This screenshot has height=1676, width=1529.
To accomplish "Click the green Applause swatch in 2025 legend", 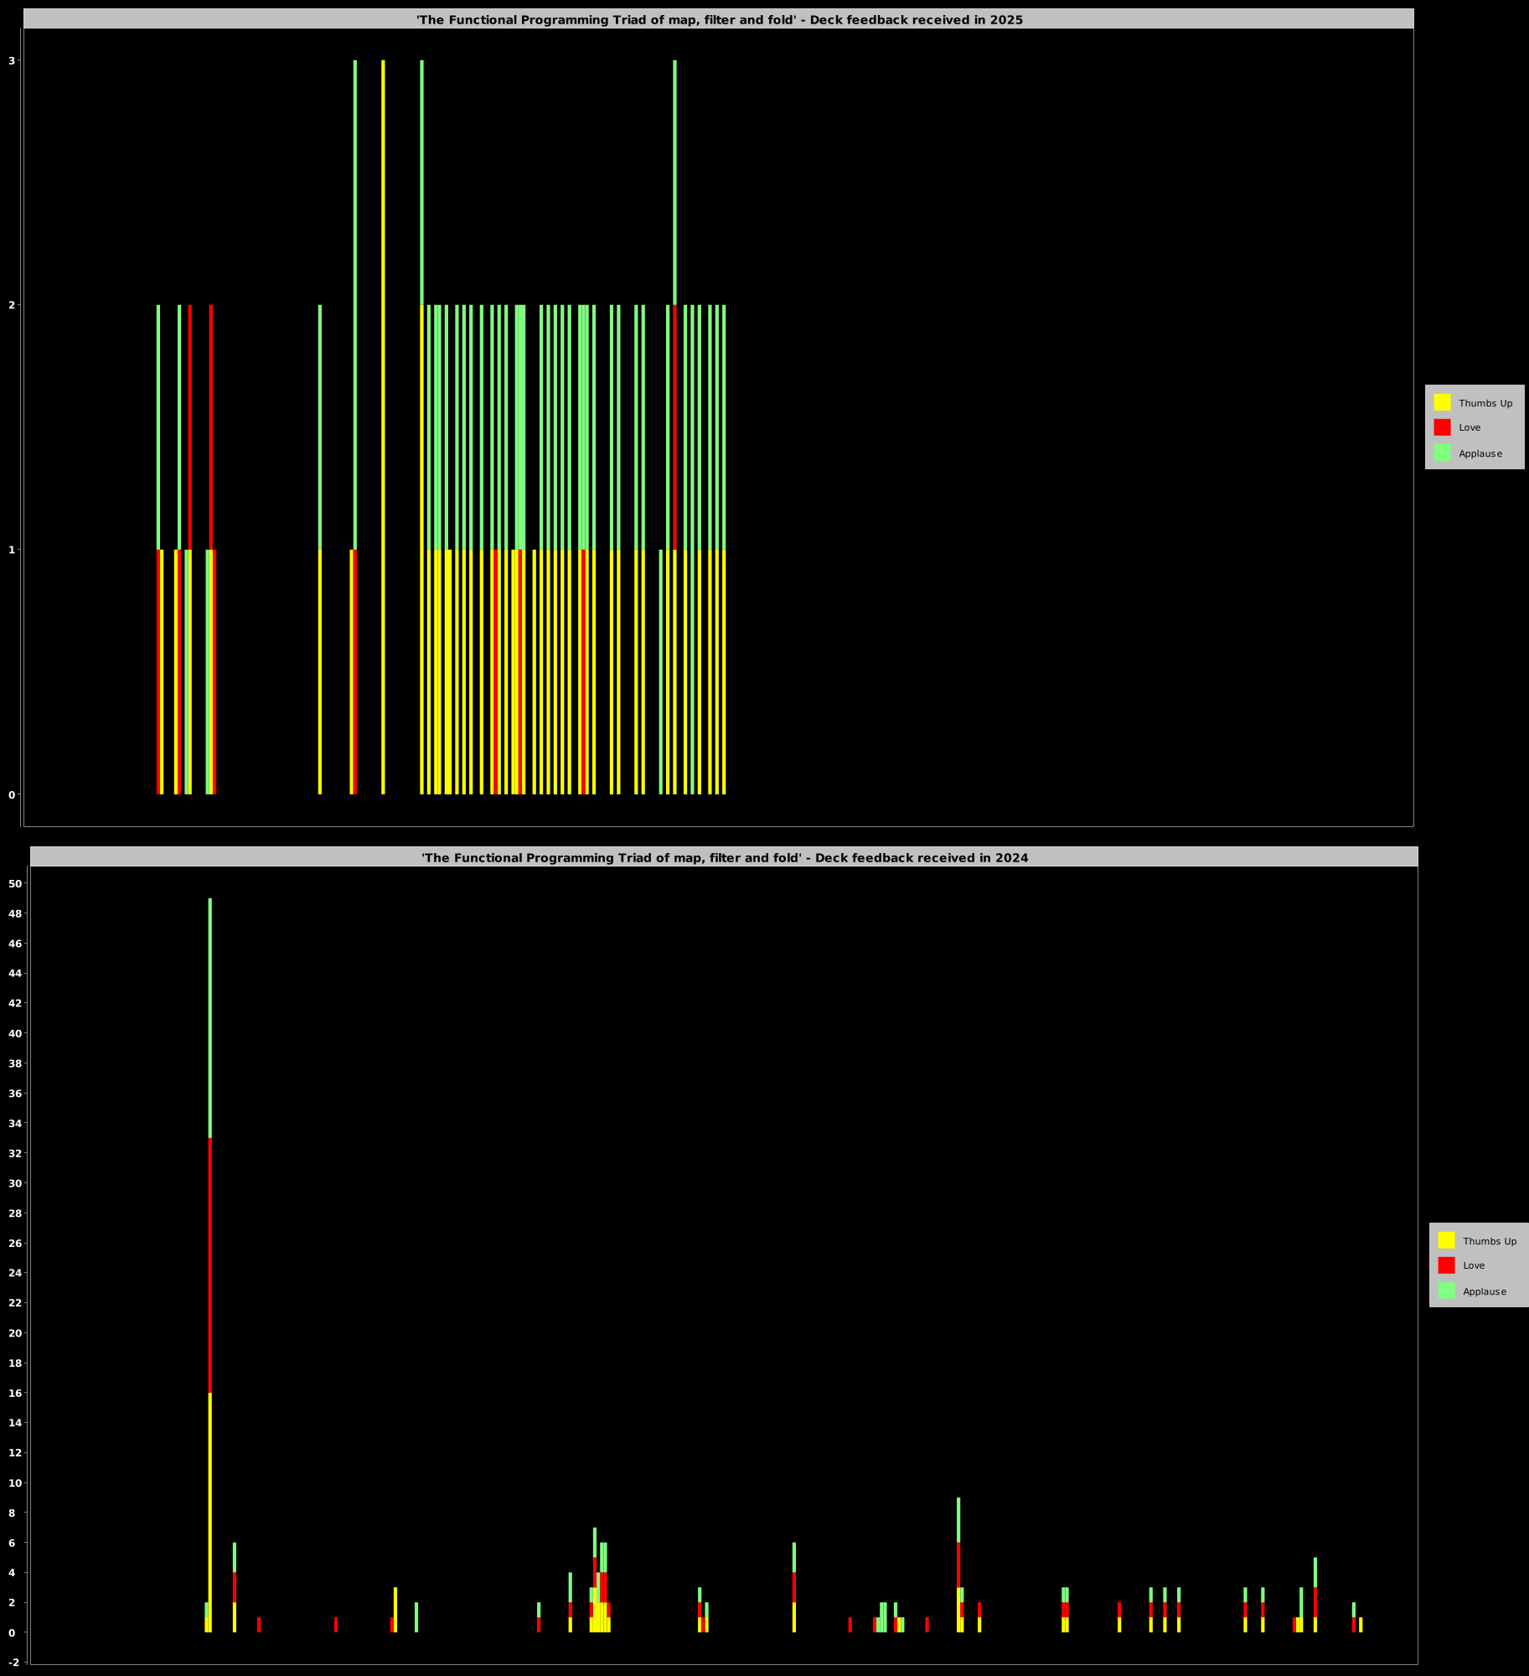I will click(1442, 453).
